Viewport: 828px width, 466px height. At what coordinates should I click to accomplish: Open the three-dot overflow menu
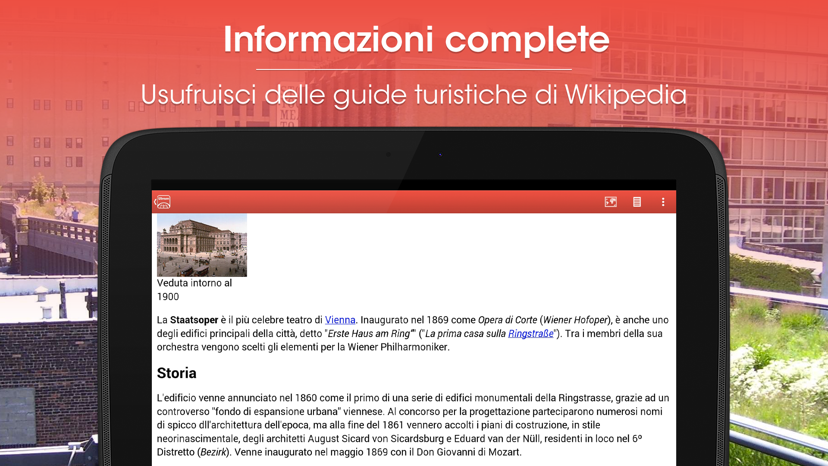tap(663, 202)
